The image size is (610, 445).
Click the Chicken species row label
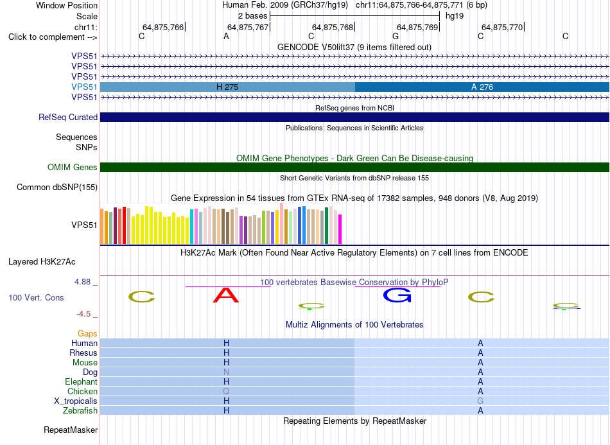[x=82, y=391]
